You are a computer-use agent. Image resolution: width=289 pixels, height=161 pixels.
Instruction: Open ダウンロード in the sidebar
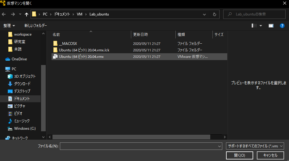tap(22, 84)
